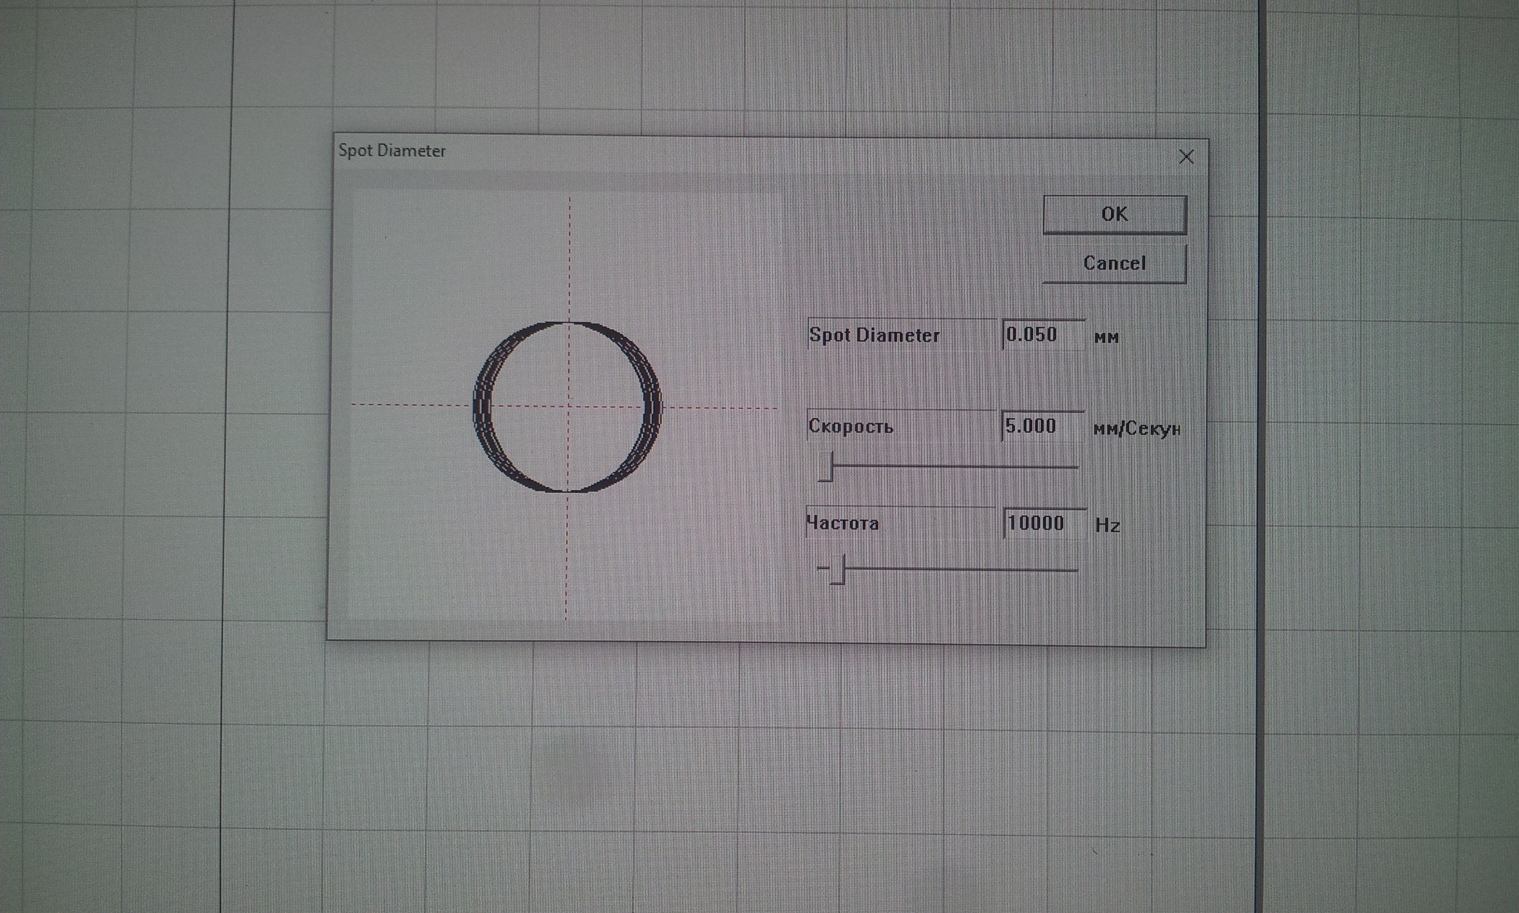Click the Частота slider thumb
This screenshot has width=1519, height=913.
(x=837, y=569)
